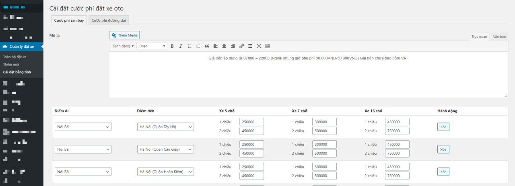Delete the Quận Hoàn Kiếm row with Xóa
This screenshot has height=186, width=515.
tap(443, 172)
